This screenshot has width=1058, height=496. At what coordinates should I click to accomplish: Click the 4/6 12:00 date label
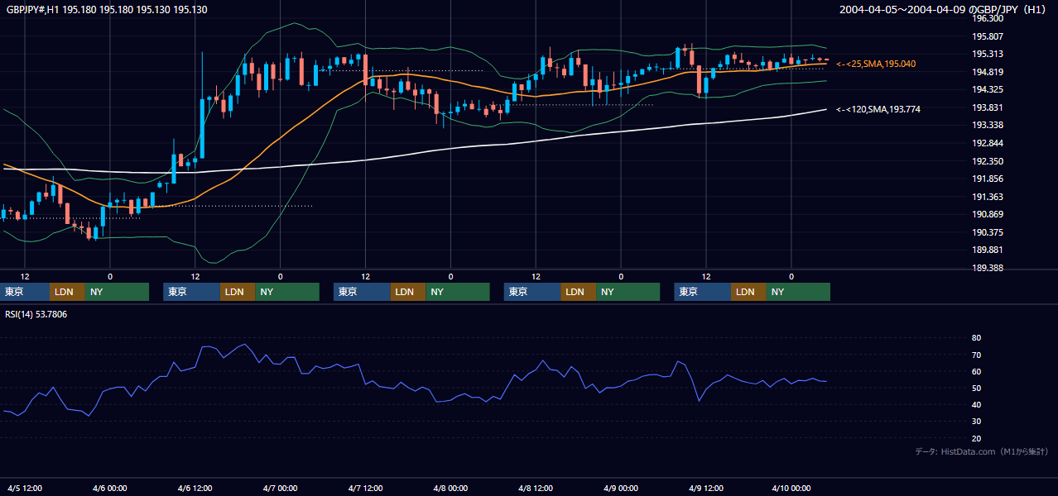point(195,489)
